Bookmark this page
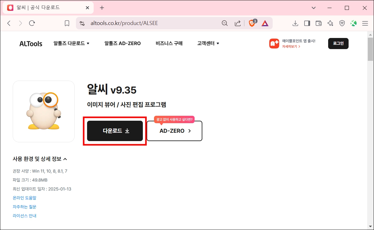This screenshot has width=374, height=230. [67, 23]
